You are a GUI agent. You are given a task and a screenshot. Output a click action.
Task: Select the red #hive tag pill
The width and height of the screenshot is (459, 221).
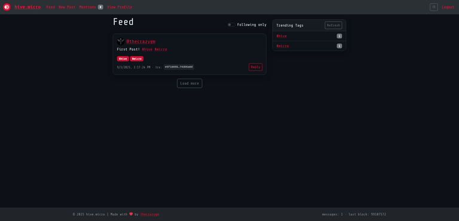[123, 59]
